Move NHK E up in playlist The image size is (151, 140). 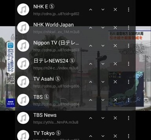click(91, 10)
